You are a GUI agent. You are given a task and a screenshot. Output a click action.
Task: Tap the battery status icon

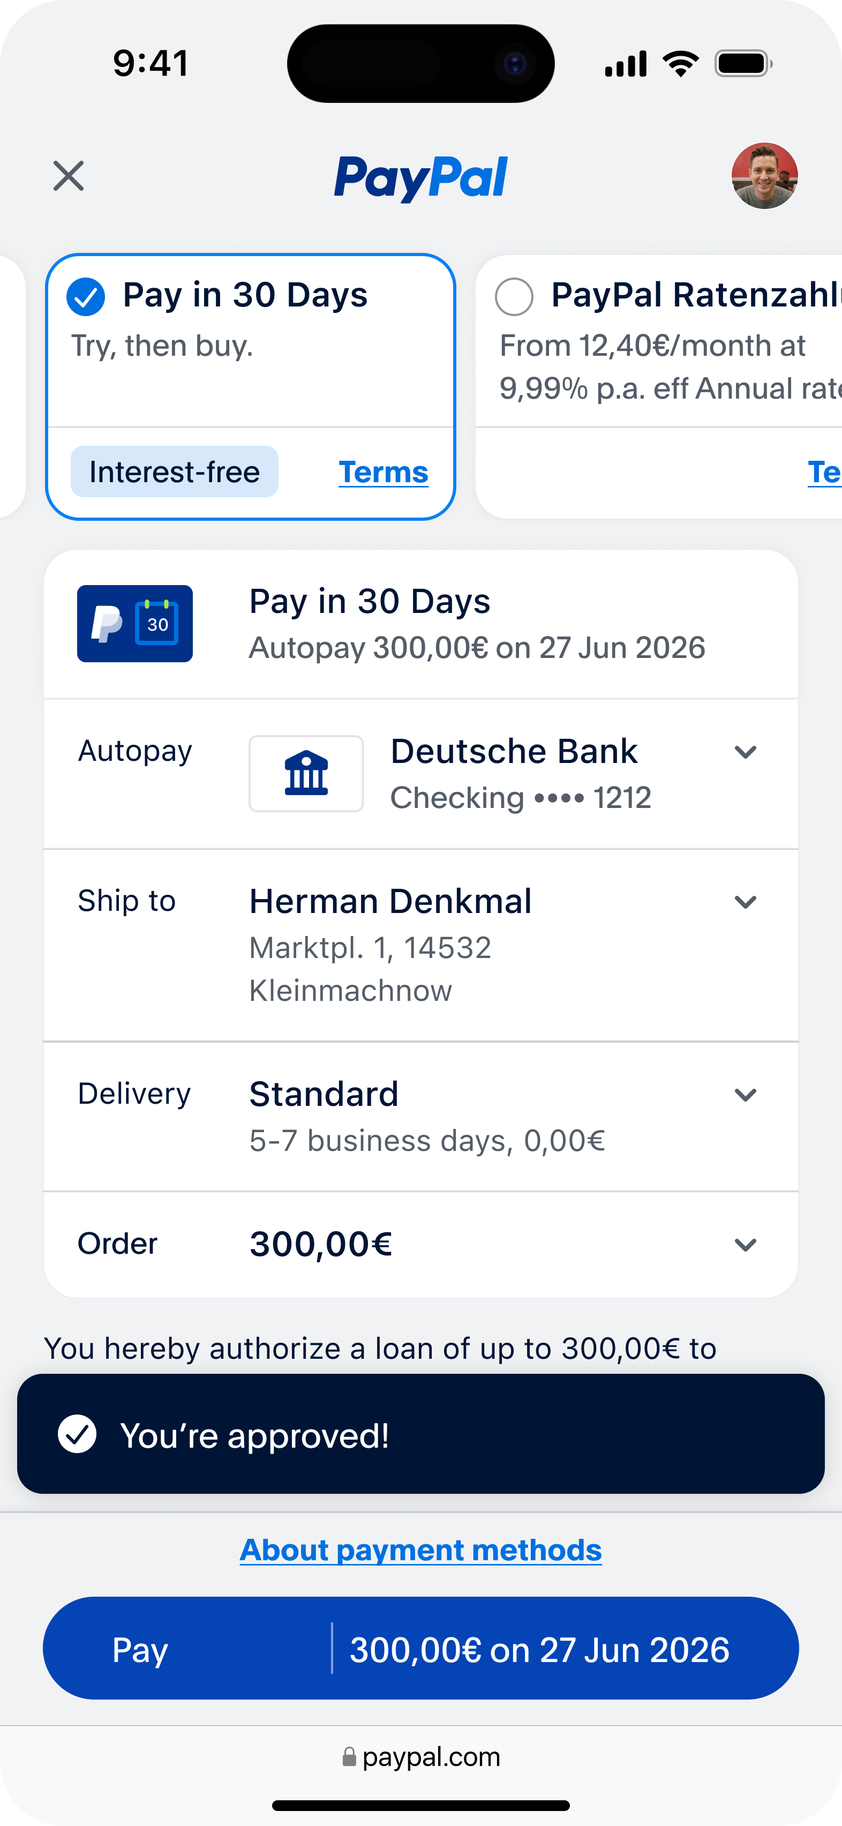pyautogui.click(x=743, y=64)
